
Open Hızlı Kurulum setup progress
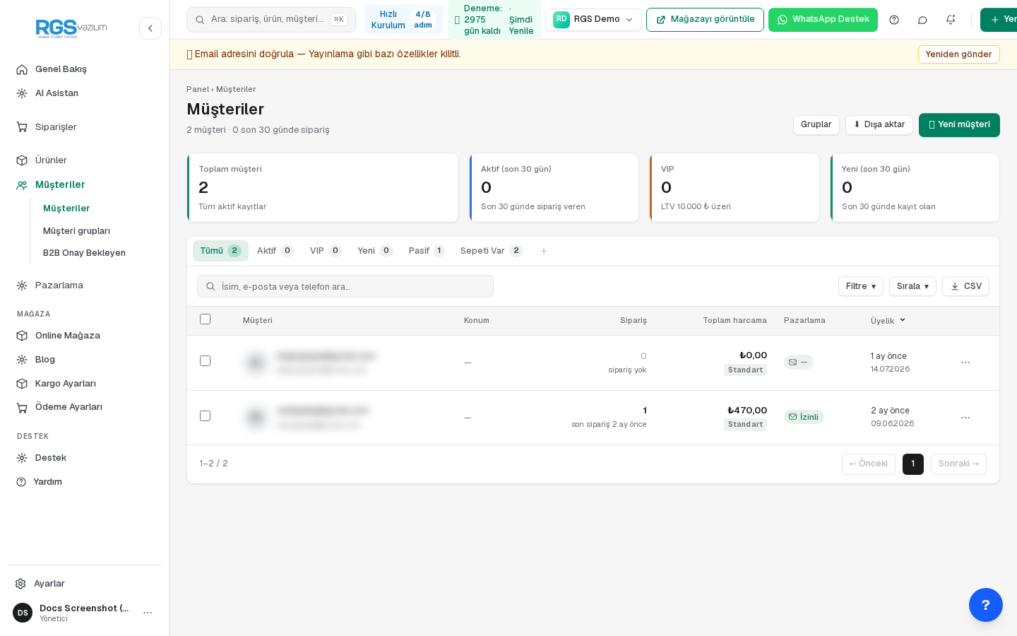[404, 20]
